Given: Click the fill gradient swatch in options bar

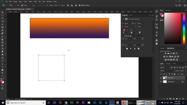Looking at the screenshot, I should [22, 5].
